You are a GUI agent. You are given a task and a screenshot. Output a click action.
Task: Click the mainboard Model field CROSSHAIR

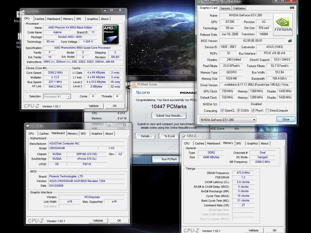73,148
